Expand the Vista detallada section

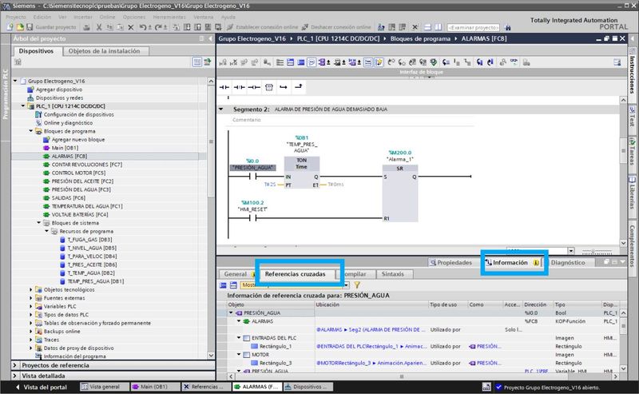point(15,376)
